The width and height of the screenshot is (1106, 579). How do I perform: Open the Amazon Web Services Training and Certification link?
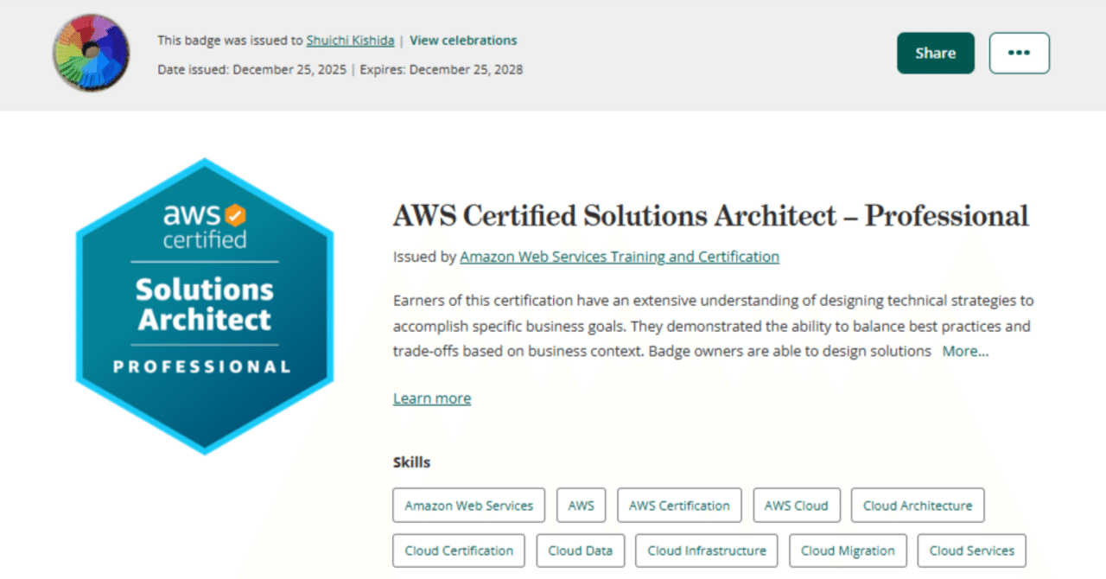pos(619,256)
